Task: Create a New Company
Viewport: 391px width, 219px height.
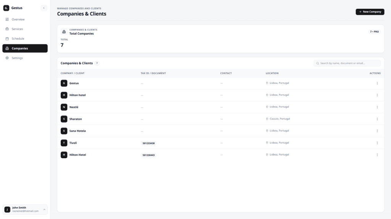Action: tap(370, 12)
